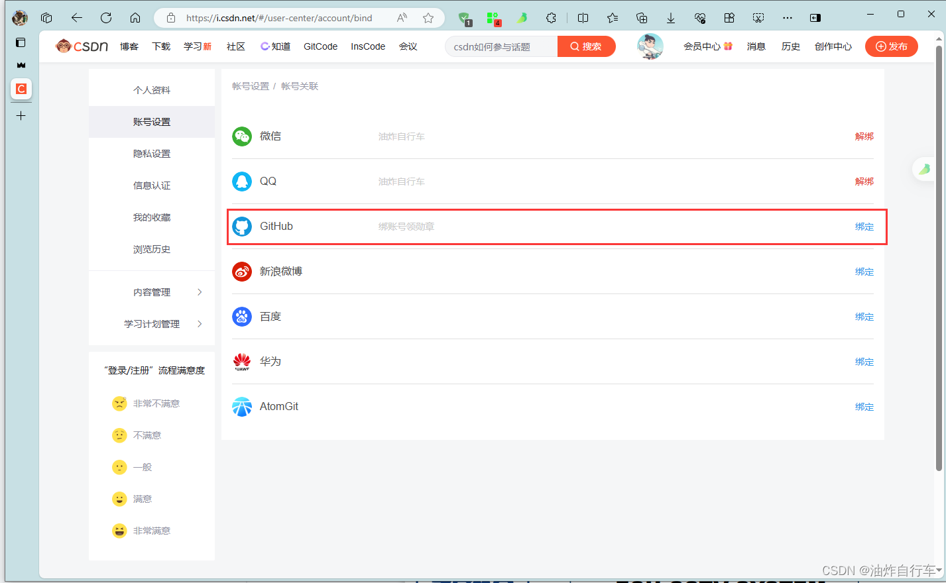The height and width of the screenshot is (583, 946).
Task: Click the QQ penguin icon
Action: point(242,181)
